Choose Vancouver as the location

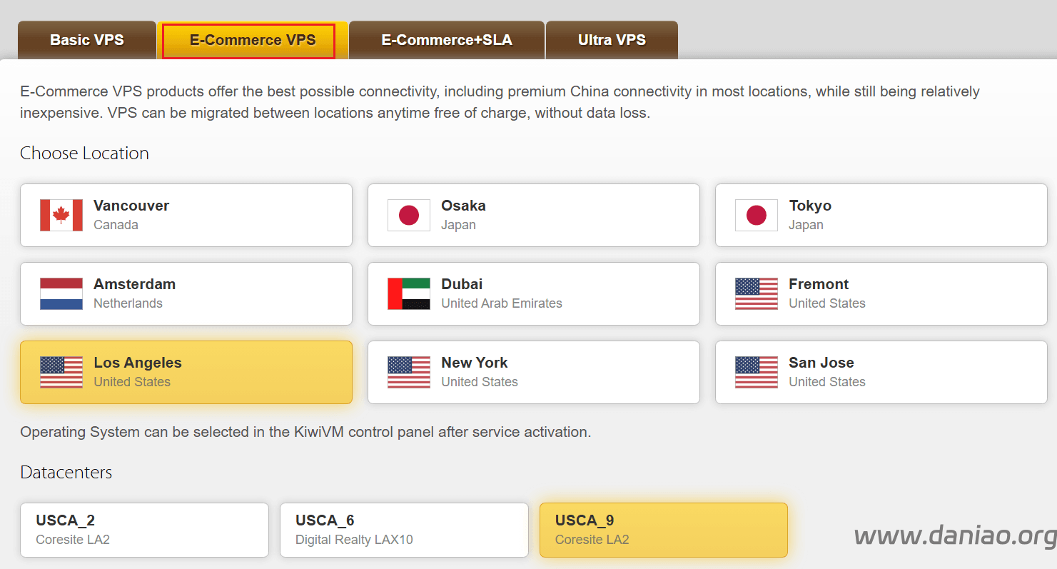tap(186, 215)
